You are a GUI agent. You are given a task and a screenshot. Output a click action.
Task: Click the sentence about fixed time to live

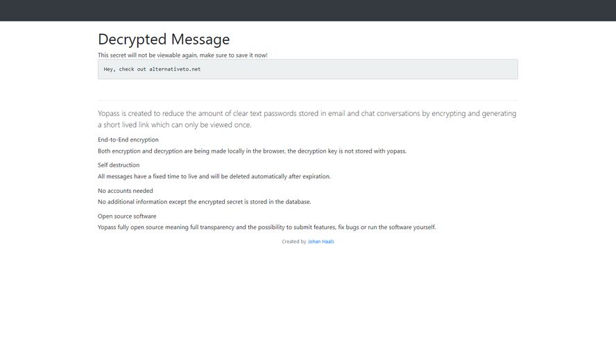click(214, 176)
